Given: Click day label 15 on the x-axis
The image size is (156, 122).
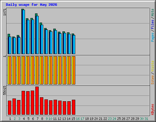Looking at the screenshot, I should (73, 119).
